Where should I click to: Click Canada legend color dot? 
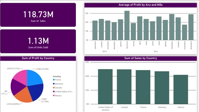tap(54, 88)
